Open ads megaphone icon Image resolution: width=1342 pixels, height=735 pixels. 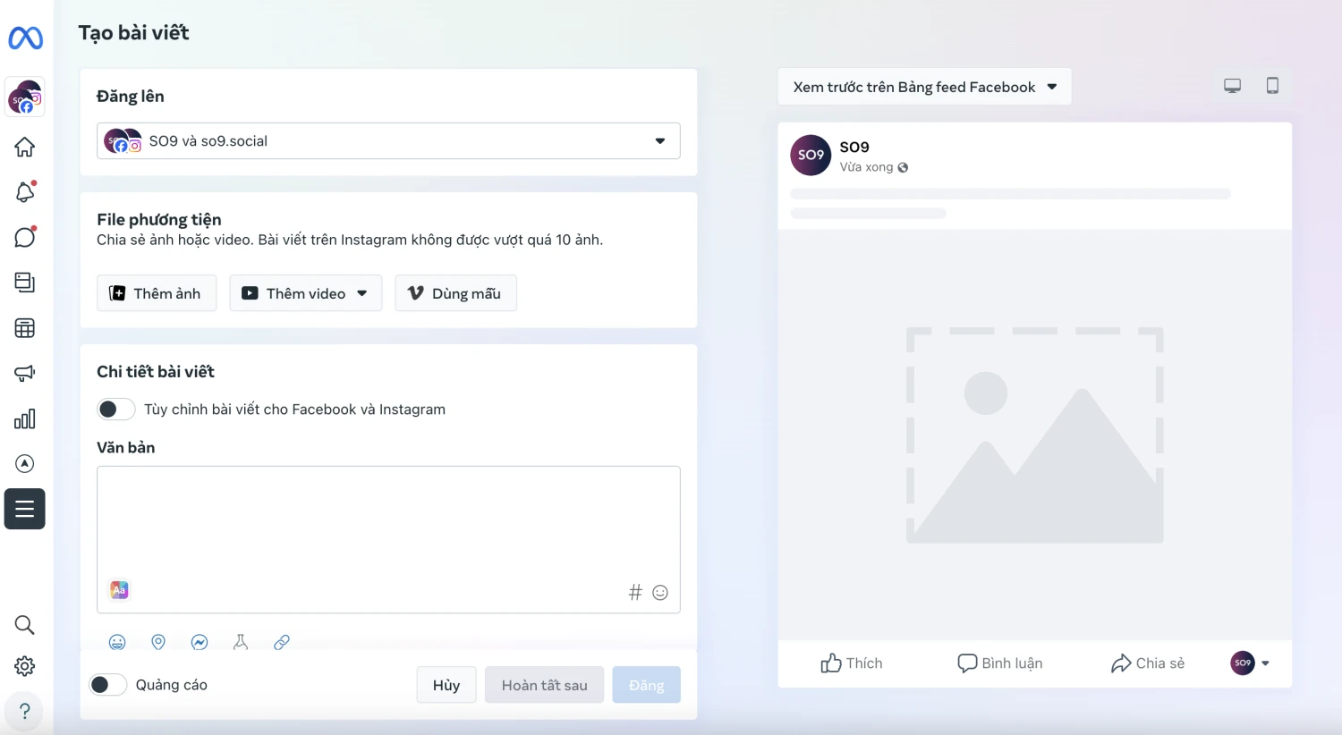click(25, 373)
